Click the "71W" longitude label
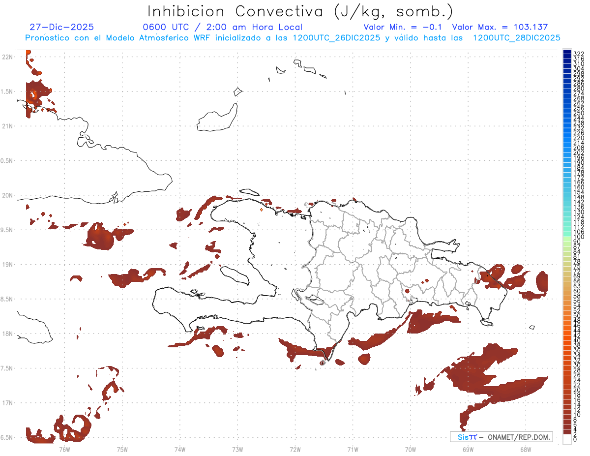 353,449
